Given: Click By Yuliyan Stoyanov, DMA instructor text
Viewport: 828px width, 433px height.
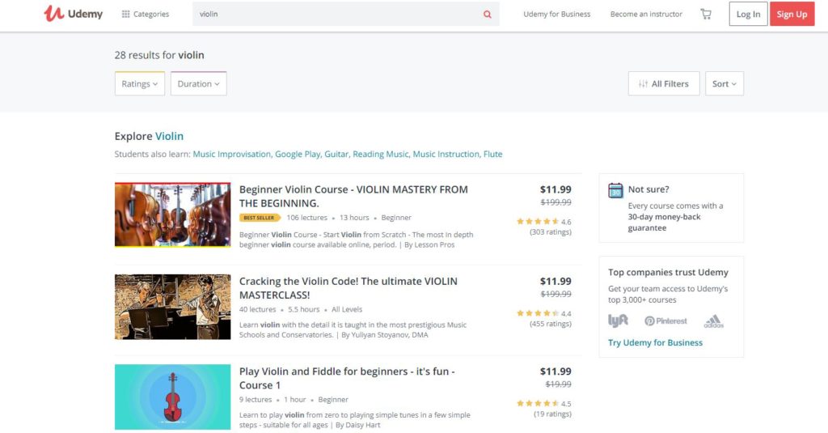Looking at the screenshot, I should 385,334.
